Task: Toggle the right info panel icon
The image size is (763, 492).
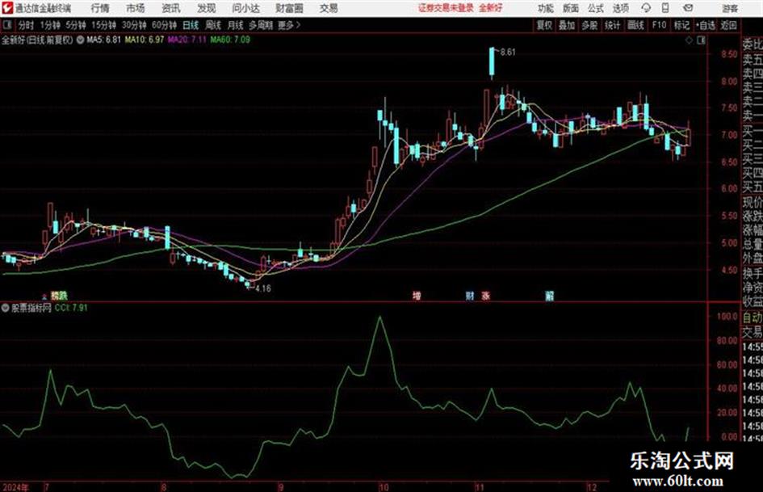Action: 701,40
